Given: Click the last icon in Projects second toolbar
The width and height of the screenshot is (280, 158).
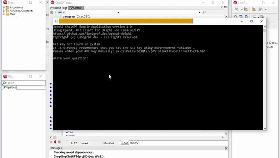Looking at the screenshot, I should click(x=262, y=17).
